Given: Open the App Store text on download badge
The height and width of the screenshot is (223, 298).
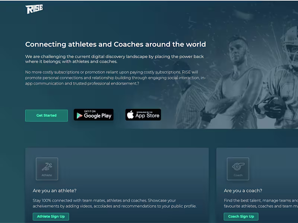Looking at the screenshot, I should pos(147,116).
